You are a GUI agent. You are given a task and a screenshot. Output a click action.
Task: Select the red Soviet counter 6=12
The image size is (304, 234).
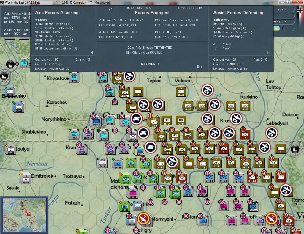(252, 177)
